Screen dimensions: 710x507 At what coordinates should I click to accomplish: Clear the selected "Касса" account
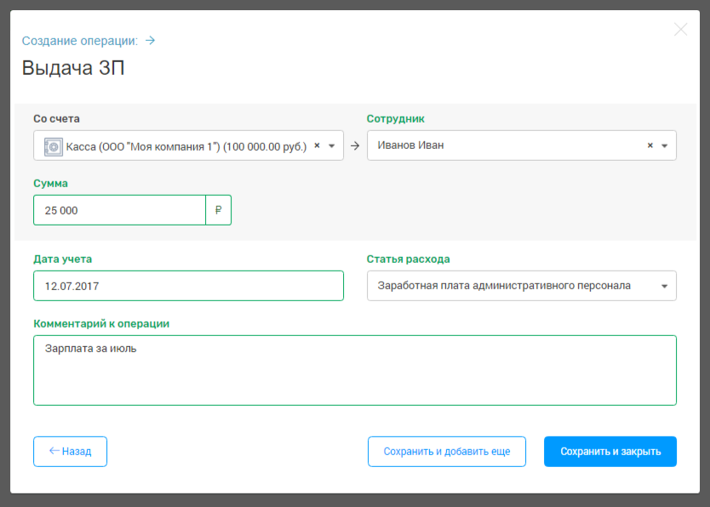317,145
